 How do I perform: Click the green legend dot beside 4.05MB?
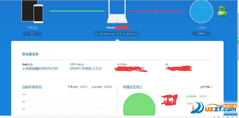coord(162,96)
